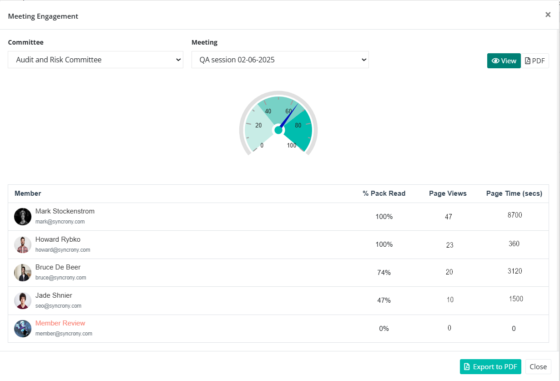This screenshot has width=560, height=381.
Task: Click Jade Shnier's profile avatar
Action: click(x=23, y=300)
